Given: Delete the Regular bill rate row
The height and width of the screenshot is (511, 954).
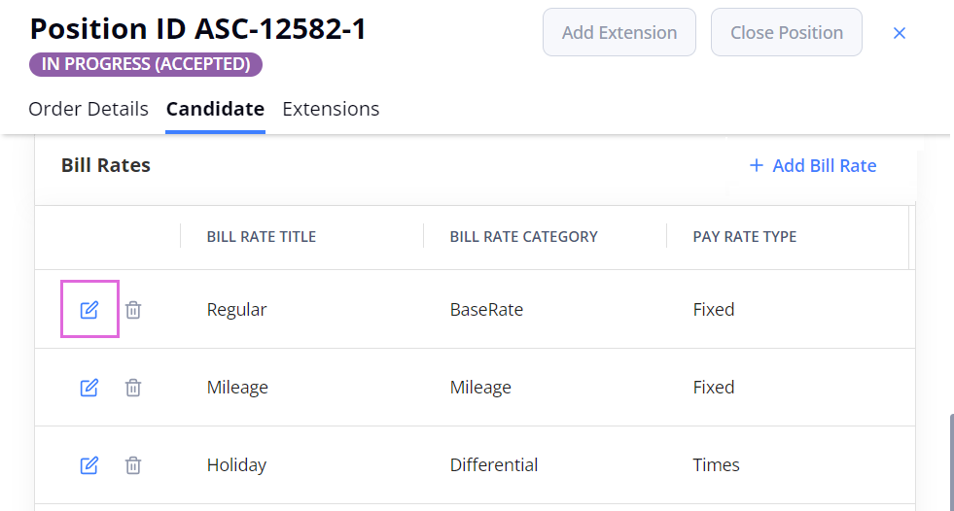Looking at the screenshot, I should coord(133,310).
